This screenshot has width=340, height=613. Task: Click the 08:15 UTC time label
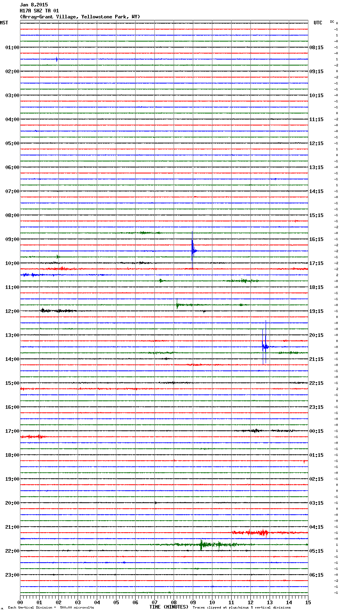316,48
